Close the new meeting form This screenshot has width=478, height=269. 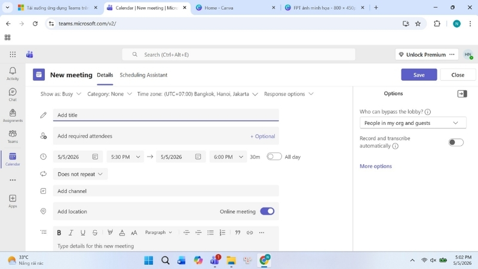pyautogui.click(x=458, y=75)
